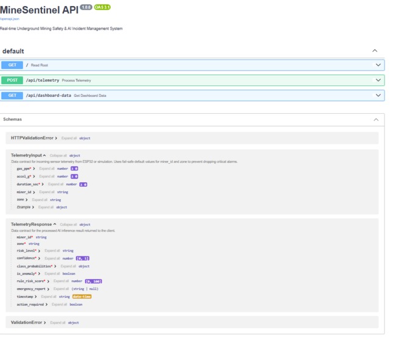Click the 'default' tag heading

point(13,51)
